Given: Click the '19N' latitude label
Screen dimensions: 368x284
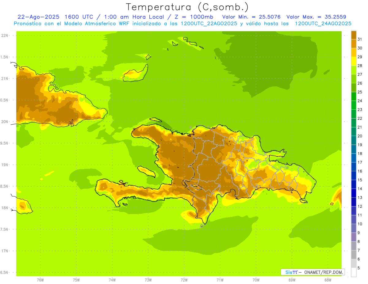Looking at the screenshot, I should click(x=5, y=165).
